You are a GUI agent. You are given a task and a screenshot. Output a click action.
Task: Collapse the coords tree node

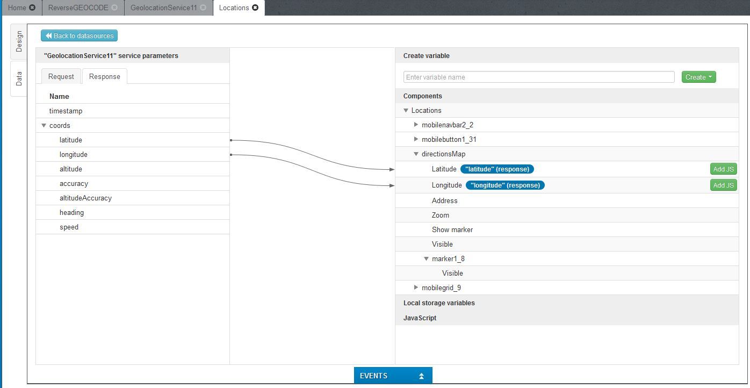(44, 126)
